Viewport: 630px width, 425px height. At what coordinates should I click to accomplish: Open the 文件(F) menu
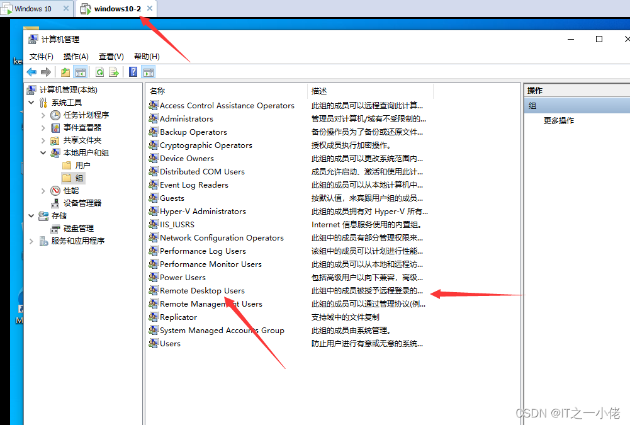pos(42,57)
